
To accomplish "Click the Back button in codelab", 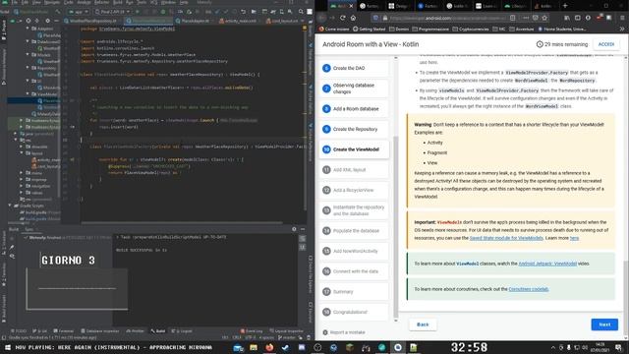I will click(x=423, y=324).
